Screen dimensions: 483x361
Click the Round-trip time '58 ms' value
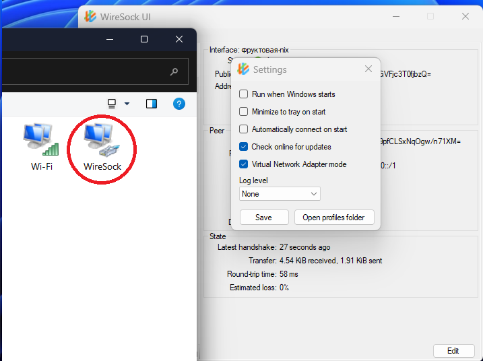click(288, 274)
